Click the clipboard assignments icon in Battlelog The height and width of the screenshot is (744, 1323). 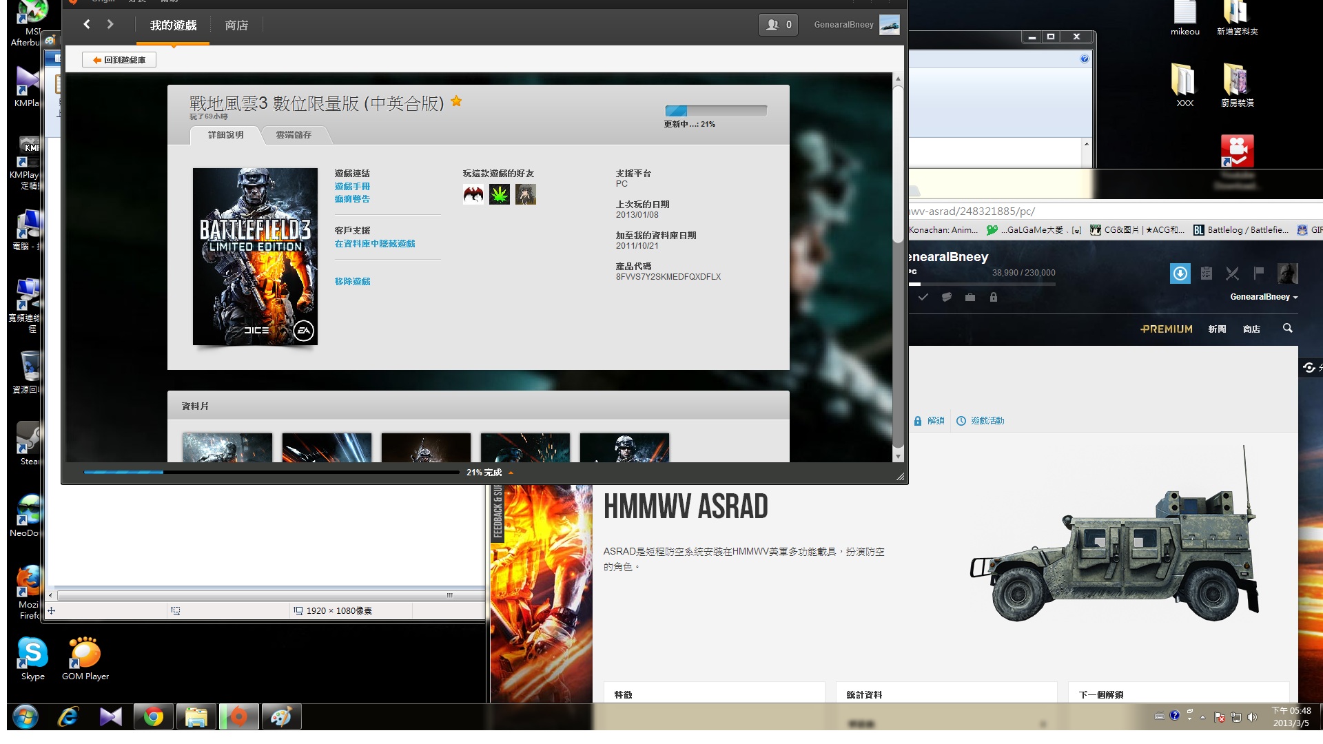(1206, 273)
